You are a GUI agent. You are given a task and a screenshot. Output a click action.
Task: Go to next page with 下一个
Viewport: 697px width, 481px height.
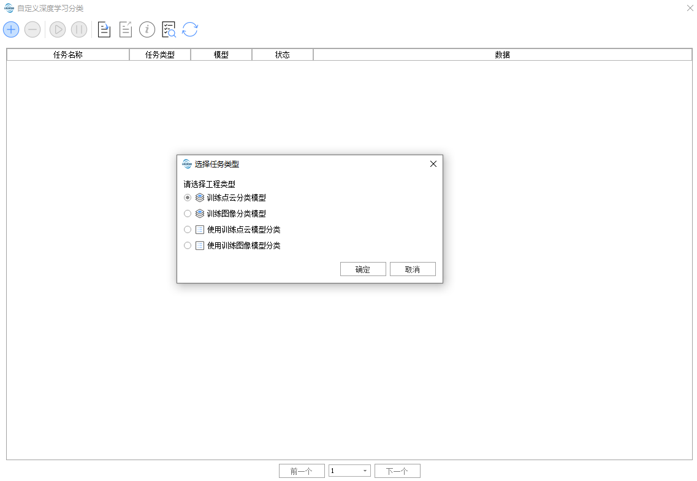tap(397, 471)
